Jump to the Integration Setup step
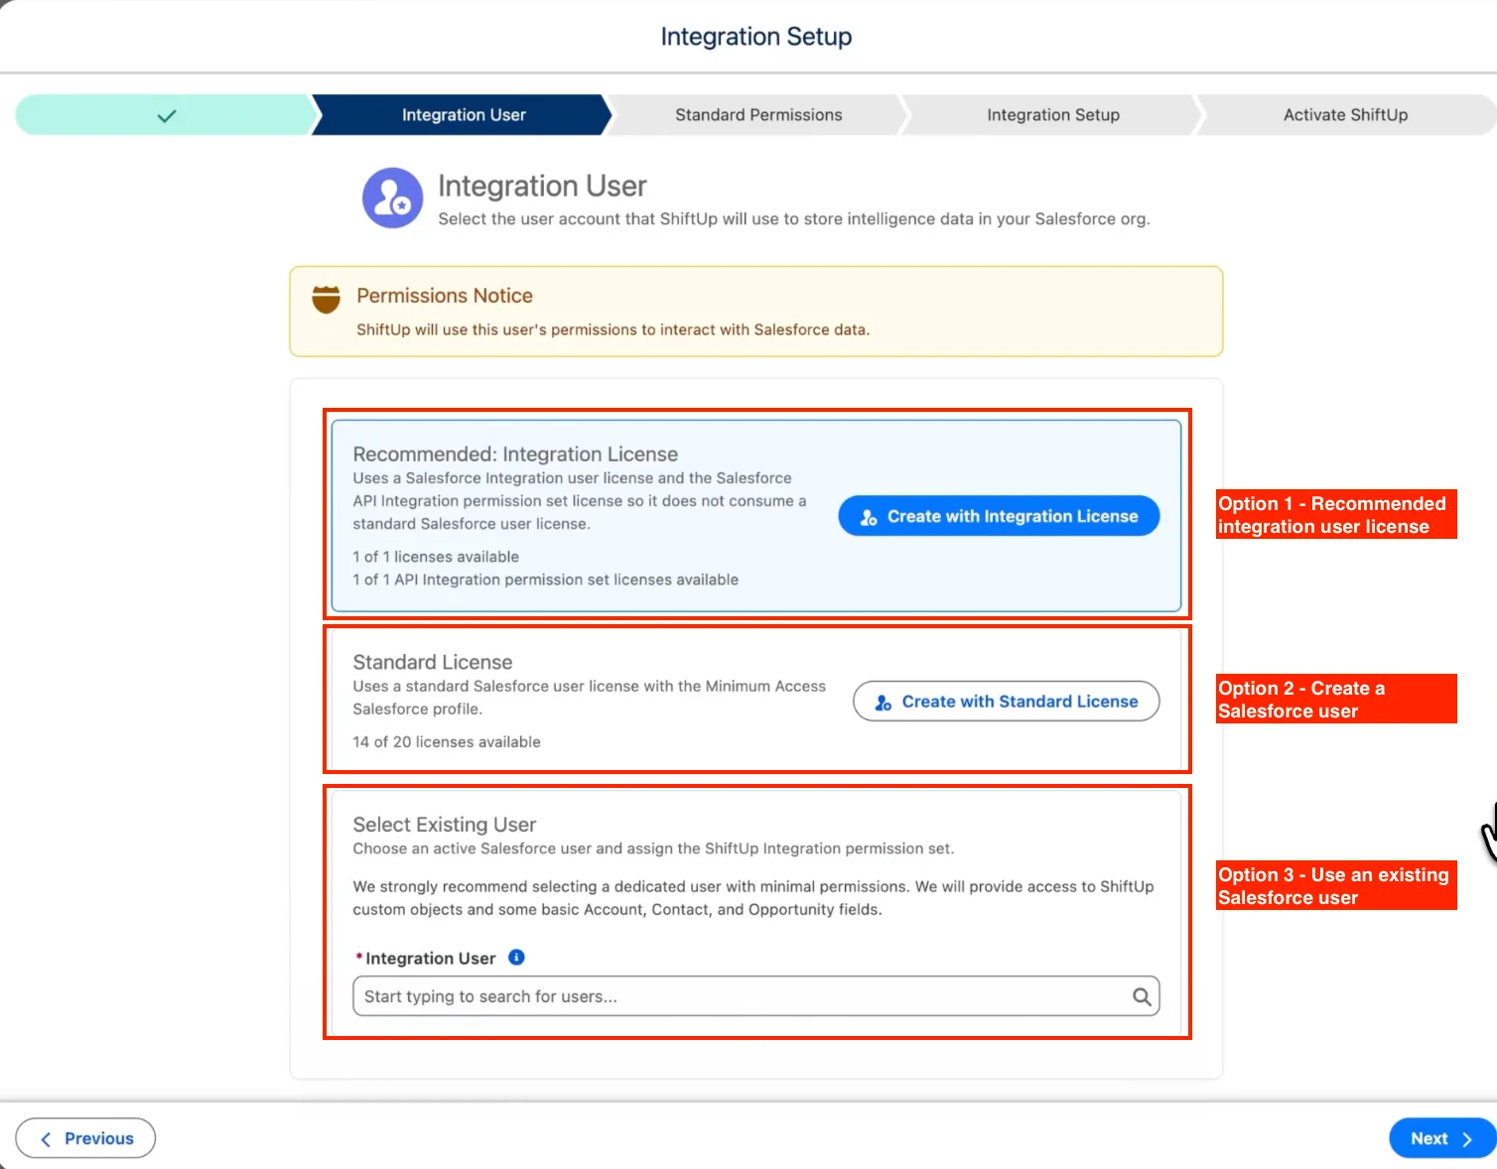Screen dimensions: 1497x1169 (1053, 115)
